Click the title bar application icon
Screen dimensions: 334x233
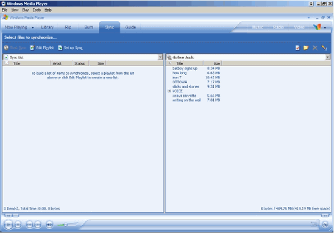(3, 4)
